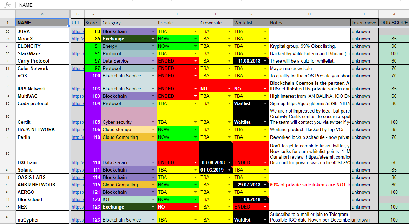This screenshot has height=224, width=409.
Task: Open MoonX presale dropdown showing NOW
Action: click(x=196, y=39)
